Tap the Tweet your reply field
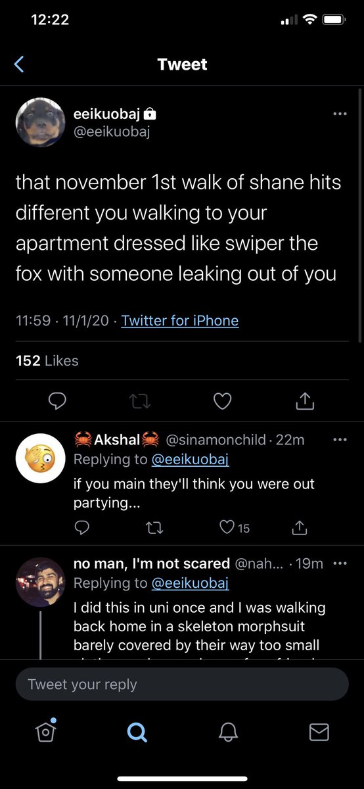 coord(182,684)
